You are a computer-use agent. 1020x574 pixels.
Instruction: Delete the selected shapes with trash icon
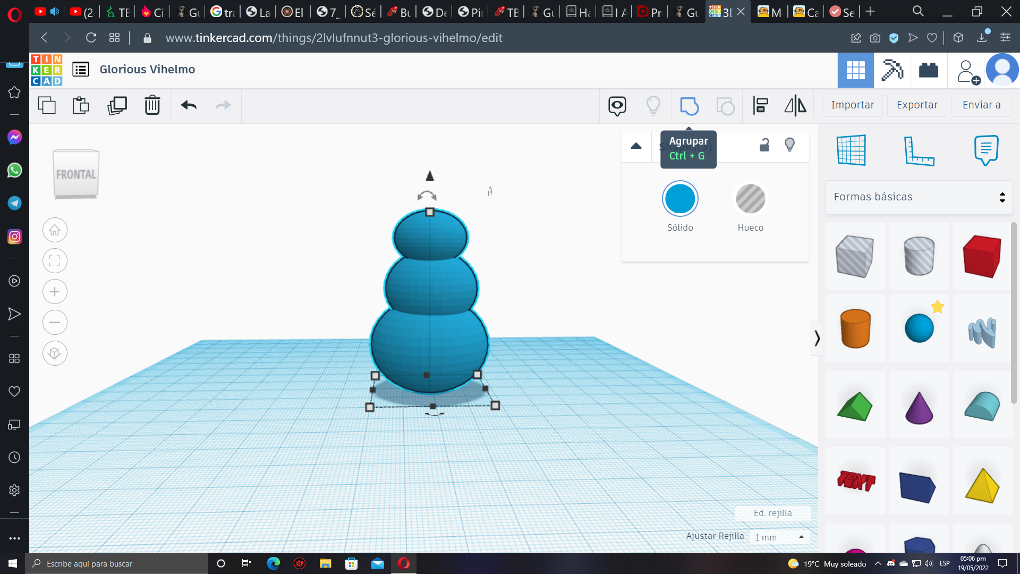tap(152, 105)
